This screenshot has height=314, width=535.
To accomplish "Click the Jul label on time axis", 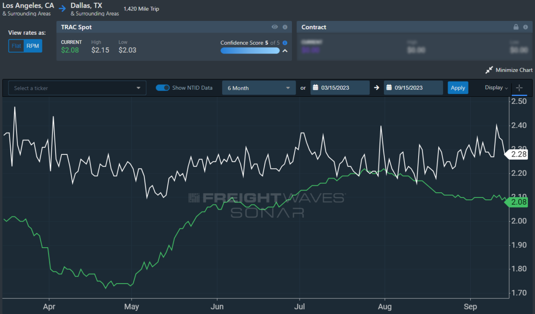I will pos(300,307).
